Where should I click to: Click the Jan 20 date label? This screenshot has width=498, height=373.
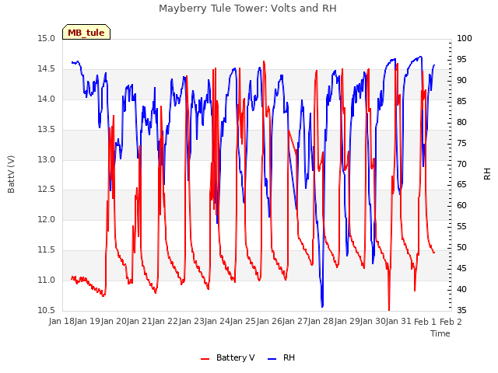(113, 321)
